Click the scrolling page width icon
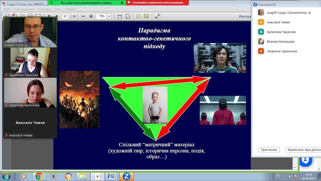The height and width of the screenshot is (181, 321). click(120, 16)
